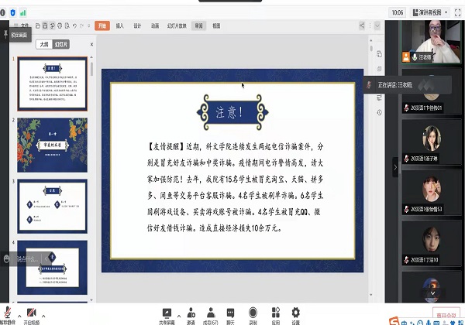
Task: Open the 演讲者视图 view layout dropdown
Action: tap(429, 12)
